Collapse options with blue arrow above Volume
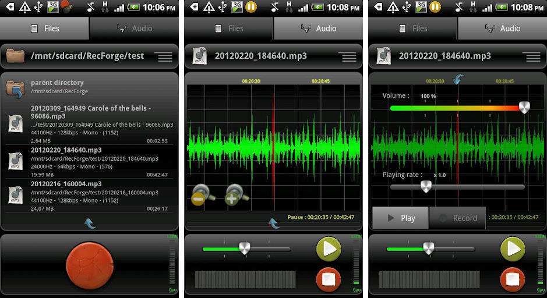 [458, 80]
